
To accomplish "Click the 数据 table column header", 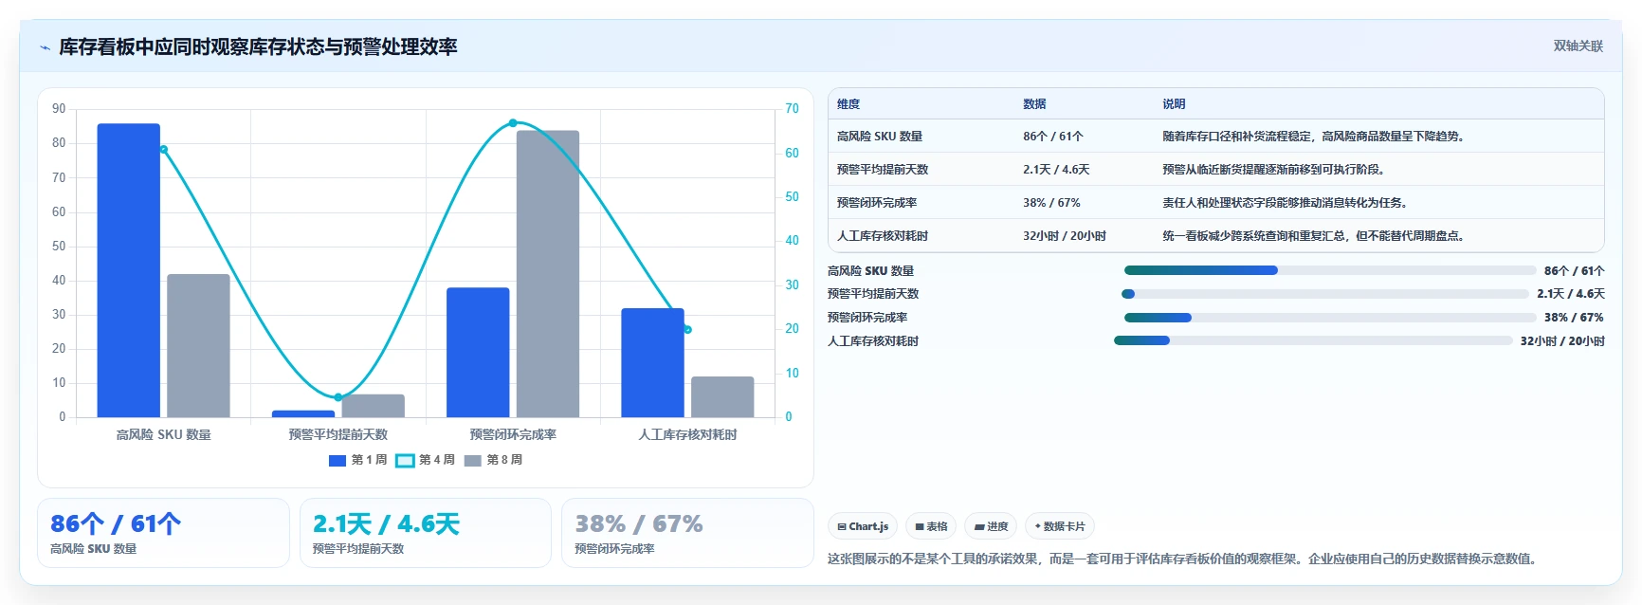I will (x=1034, y=104).
